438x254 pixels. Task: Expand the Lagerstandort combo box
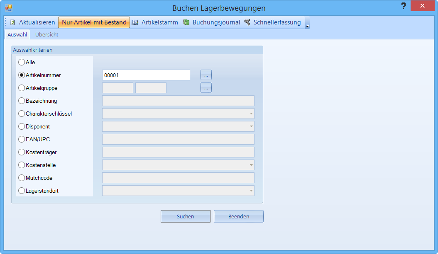tap(251, 191)
